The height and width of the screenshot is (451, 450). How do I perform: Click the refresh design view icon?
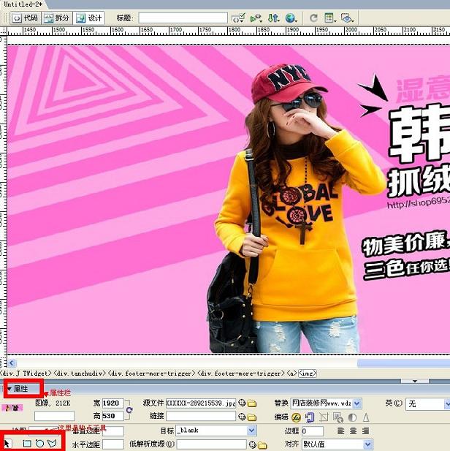313,18
